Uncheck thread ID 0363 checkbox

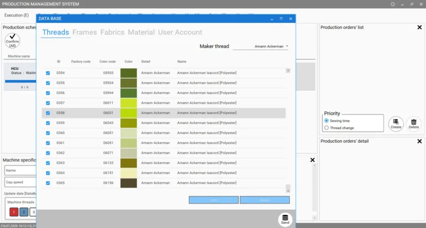click(48, 163)
